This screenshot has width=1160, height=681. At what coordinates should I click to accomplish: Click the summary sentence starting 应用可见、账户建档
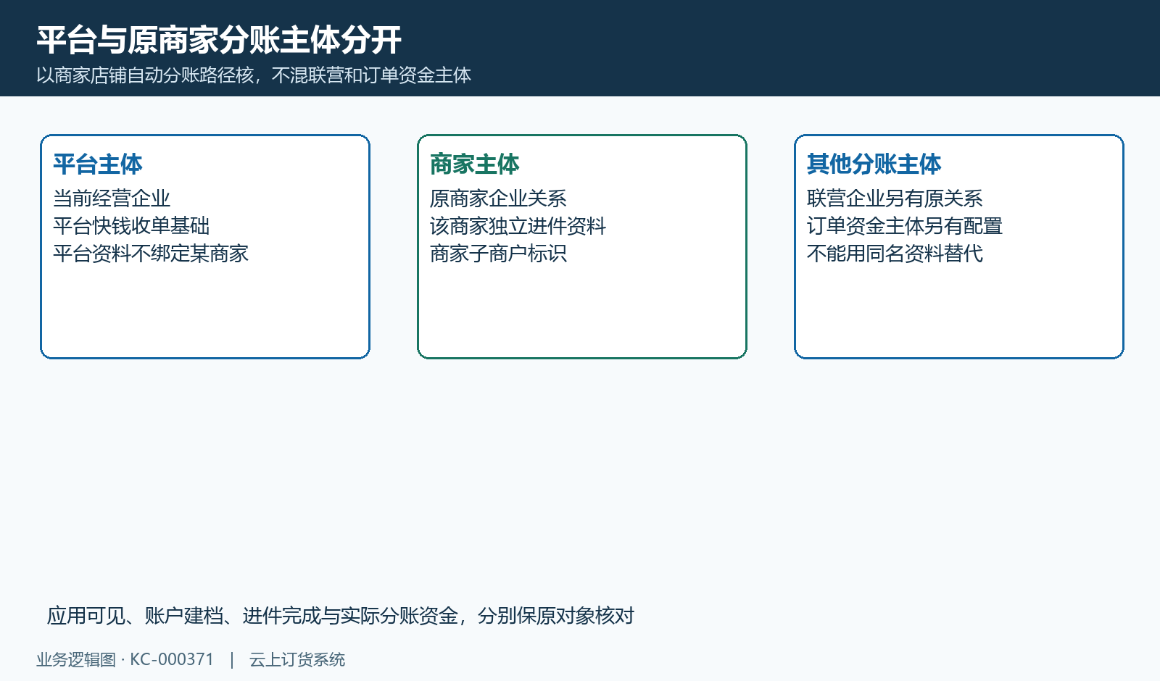pyautogui.click(x=341, y=616)
